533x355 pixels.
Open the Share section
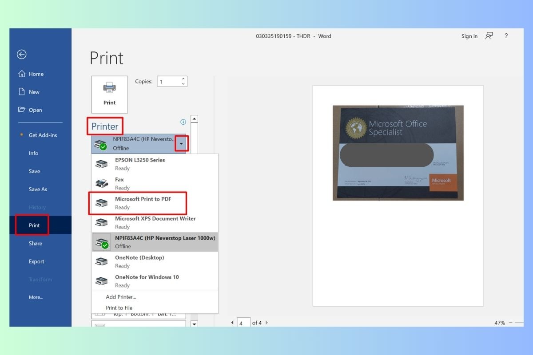point(36,243)
